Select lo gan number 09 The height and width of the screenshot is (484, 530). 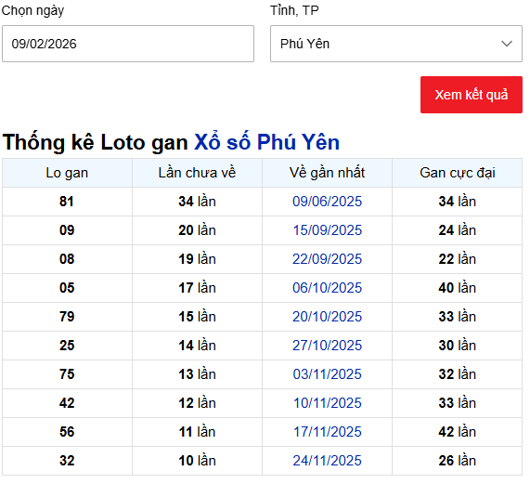[x=67, y=230]
